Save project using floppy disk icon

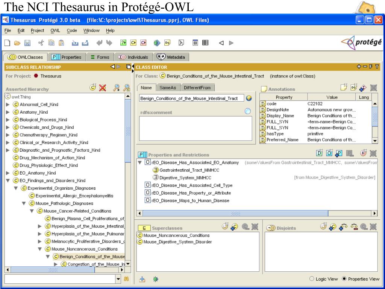click(27, 43)
